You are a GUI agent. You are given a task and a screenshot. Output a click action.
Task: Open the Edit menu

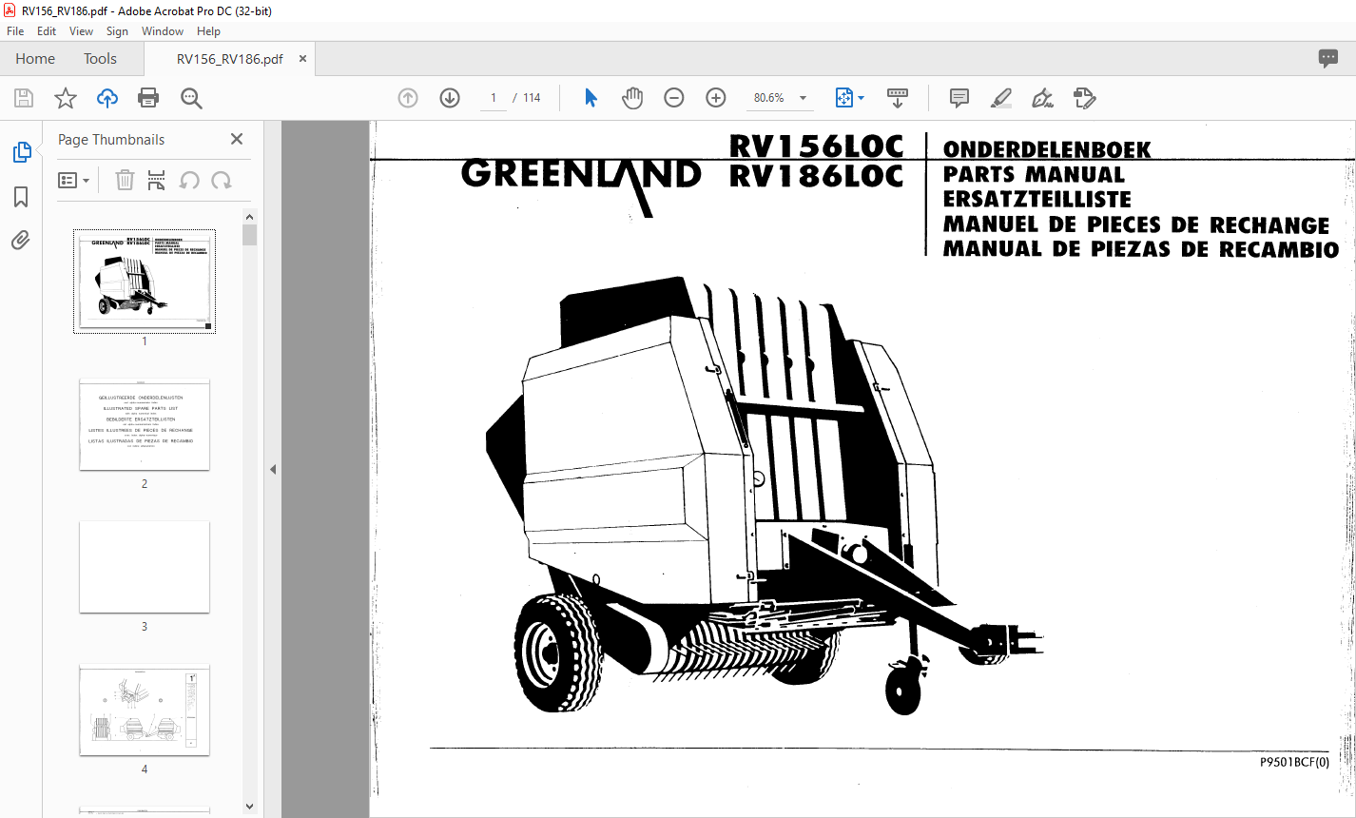click(x=47, y=31)
